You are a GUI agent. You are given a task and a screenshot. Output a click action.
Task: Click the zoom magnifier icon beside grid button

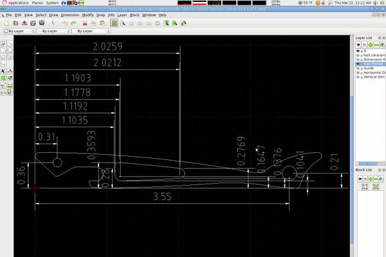[123, 23]
